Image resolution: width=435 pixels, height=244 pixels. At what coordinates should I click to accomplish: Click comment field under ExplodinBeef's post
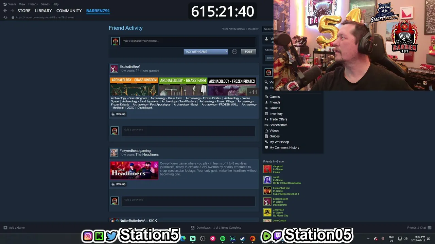click(188, 131)
